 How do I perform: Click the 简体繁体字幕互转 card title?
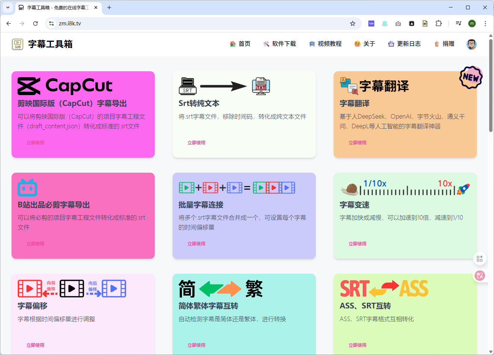click(x=208, y=306)
